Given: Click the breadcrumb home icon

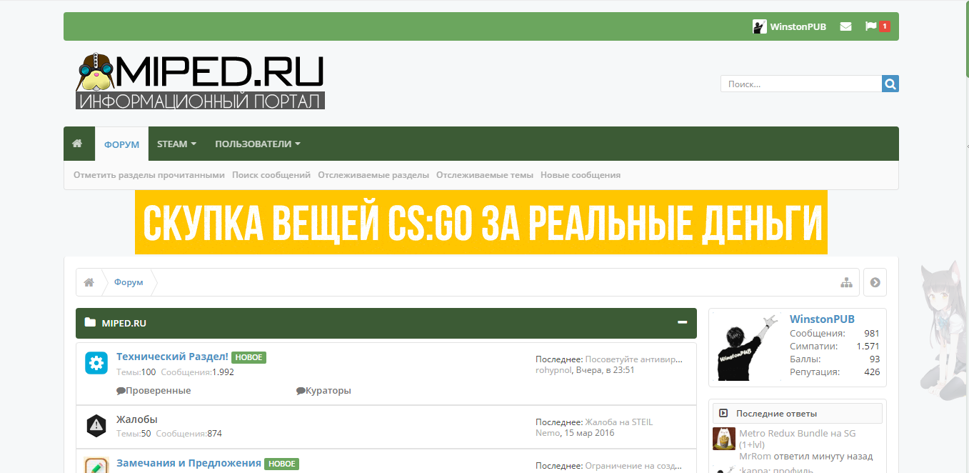Looking at the screenshot, I should [x=89, y=282].
